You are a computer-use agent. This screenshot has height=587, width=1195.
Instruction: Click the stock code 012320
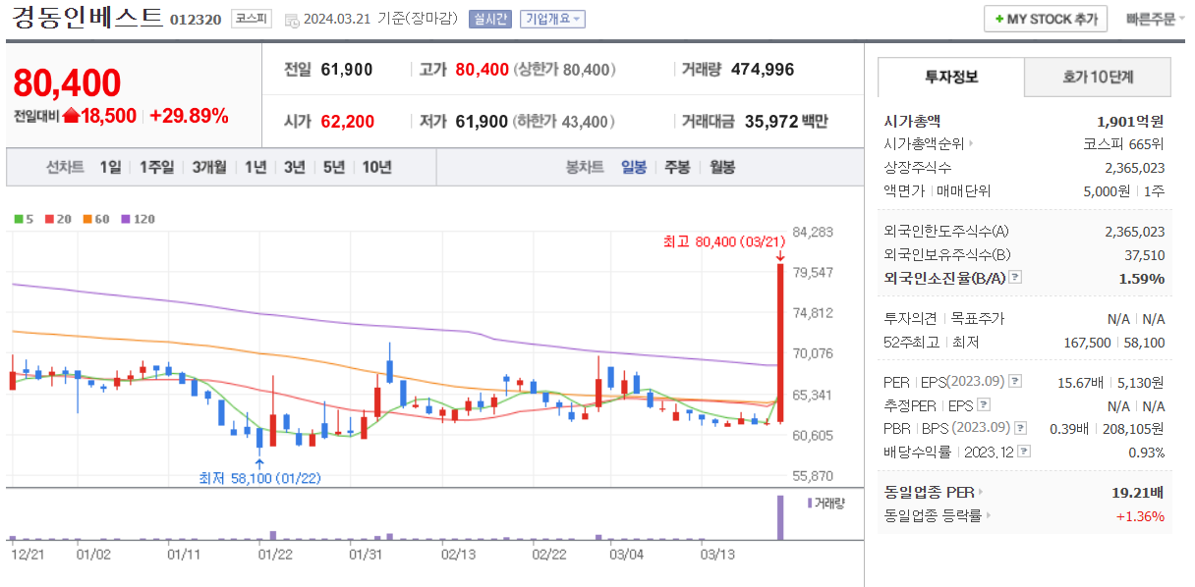tap(196, 20)
